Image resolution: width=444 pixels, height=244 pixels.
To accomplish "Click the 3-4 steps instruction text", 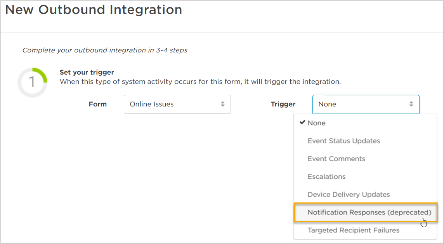I will tap(105, 50).
